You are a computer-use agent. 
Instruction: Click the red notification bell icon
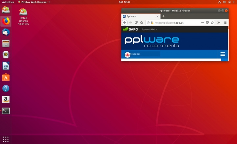click(x=127, y=54)
